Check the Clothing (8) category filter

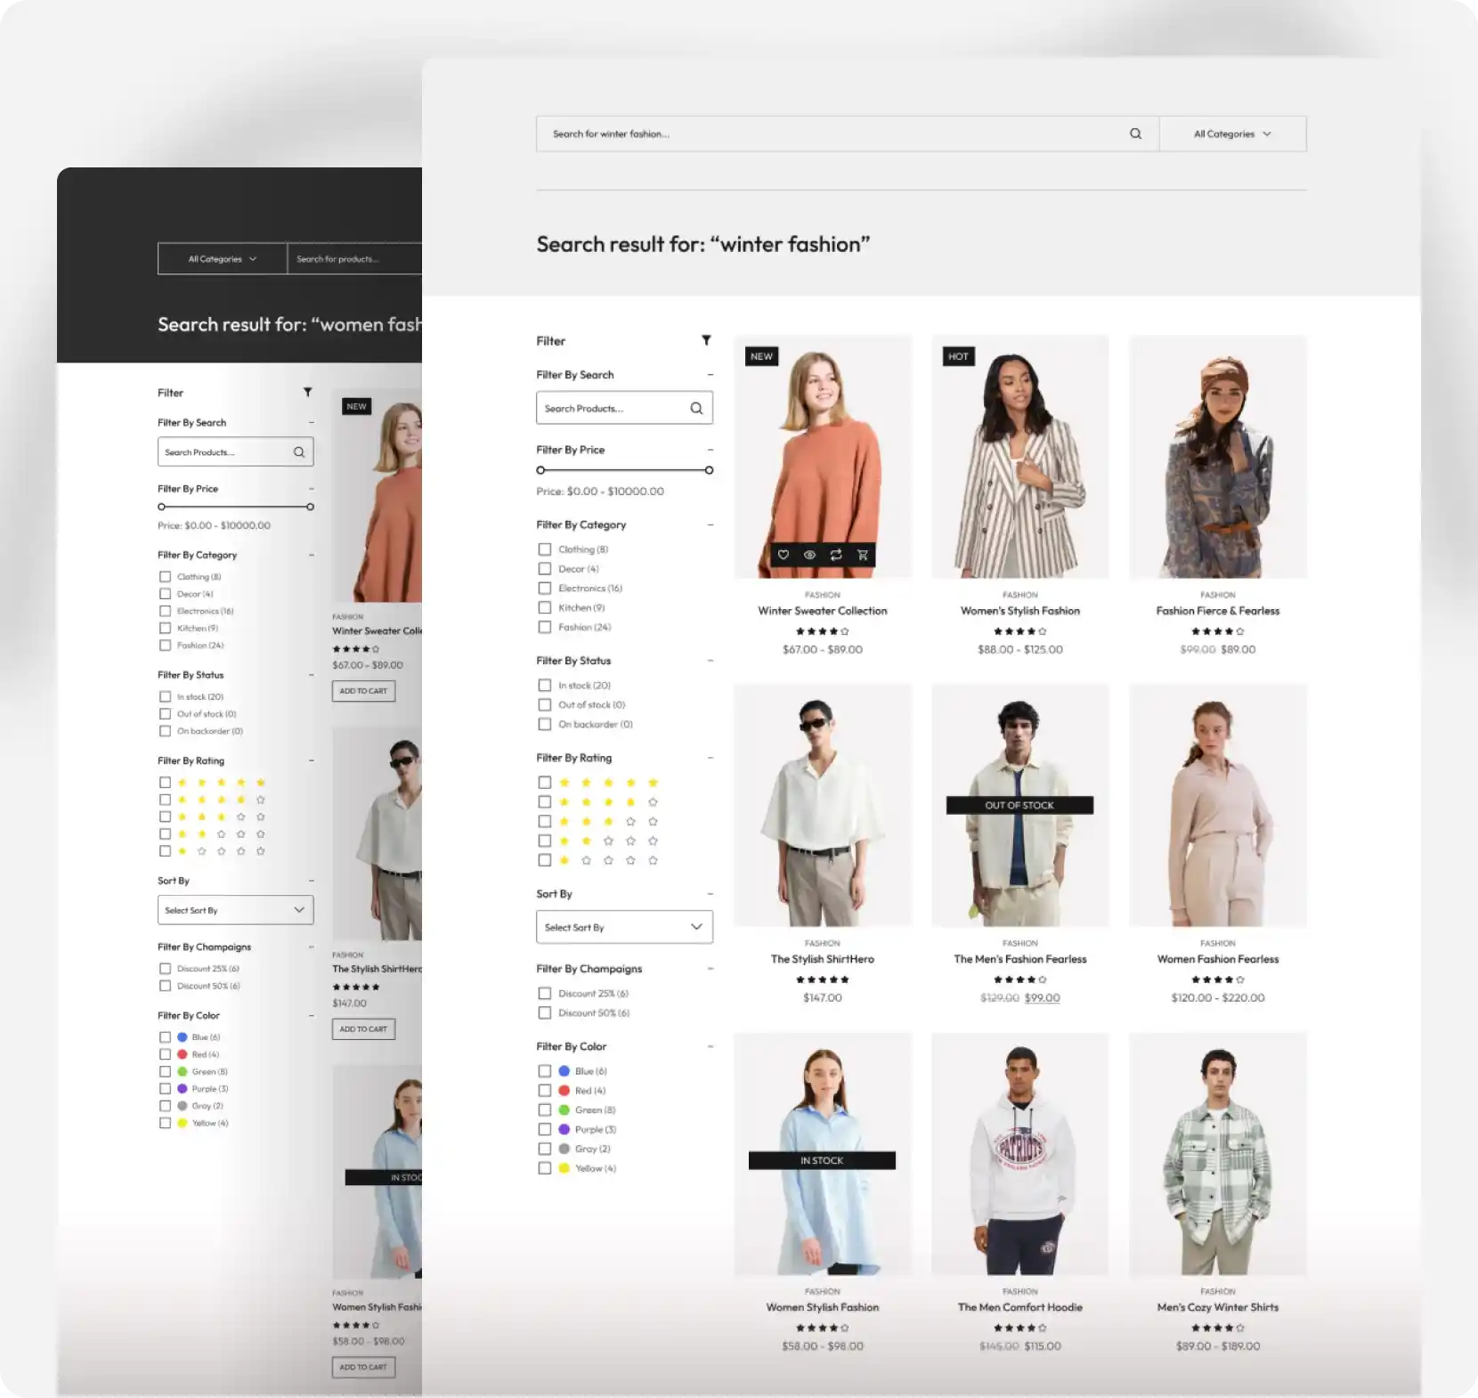click(544, 549)
